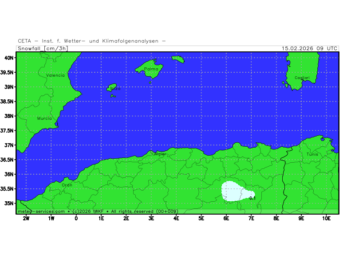Click the Cagliari label on Sardinia
355x266 pixels.
(x=302, y=78)
